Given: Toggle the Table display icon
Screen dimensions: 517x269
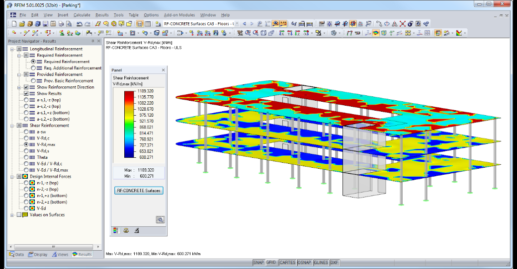Looking at the screenshot, I should [147, 24].
